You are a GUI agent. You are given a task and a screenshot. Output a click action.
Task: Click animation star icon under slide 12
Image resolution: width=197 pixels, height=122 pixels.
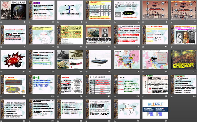coord(115,47)
